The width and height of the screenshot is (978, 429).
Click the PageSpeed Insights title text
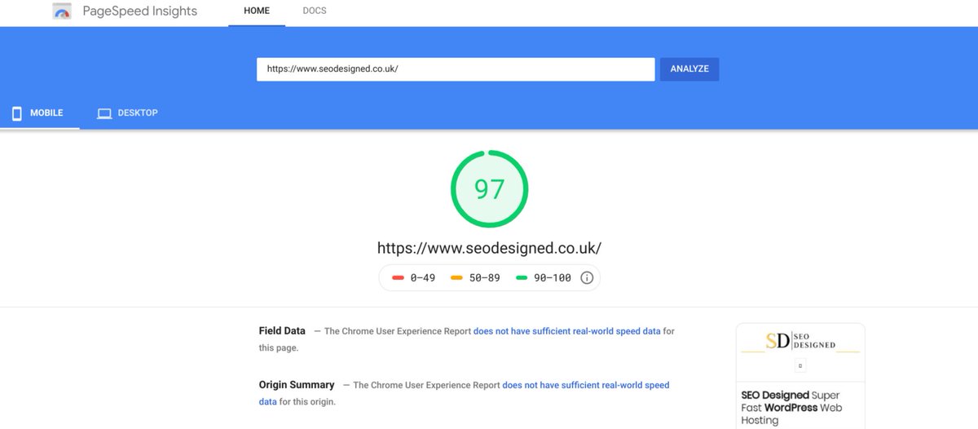click(139, 12)
